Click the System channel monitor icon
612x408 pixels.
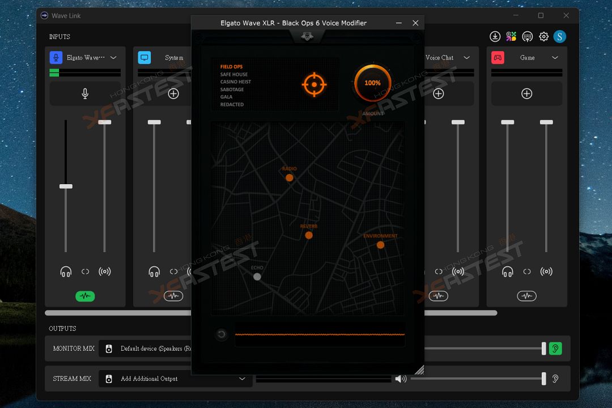(x=144, y=57)
